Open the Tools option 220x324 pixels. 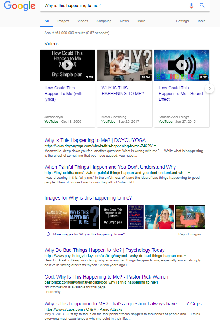[201, 21]
